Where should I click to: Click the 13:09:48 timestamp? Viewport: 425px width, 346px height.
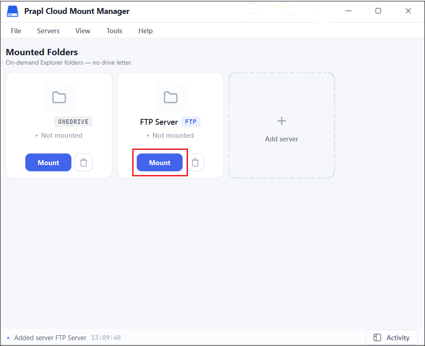106,337
